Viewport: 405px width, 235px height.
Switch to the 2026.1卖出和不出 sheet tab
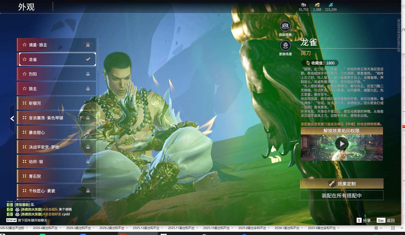[287, 228]
